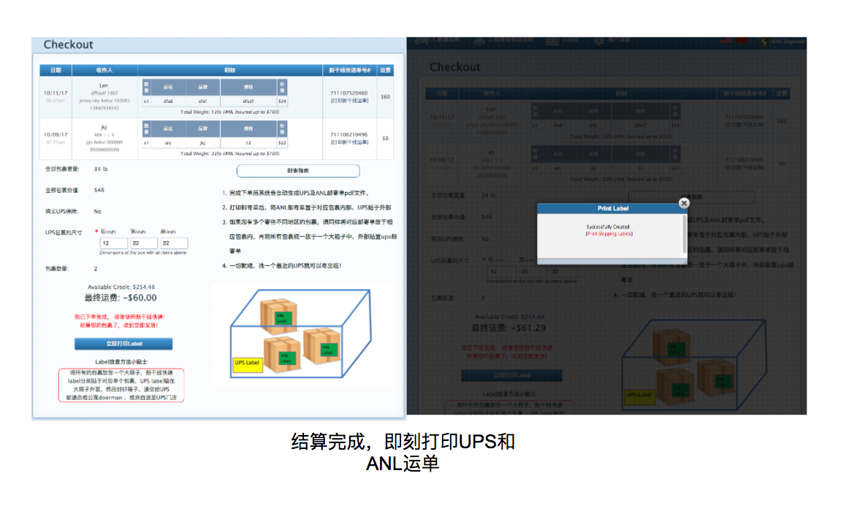Click the "Label放置方法小贴士" heading on undimmed page

[121, 361]
